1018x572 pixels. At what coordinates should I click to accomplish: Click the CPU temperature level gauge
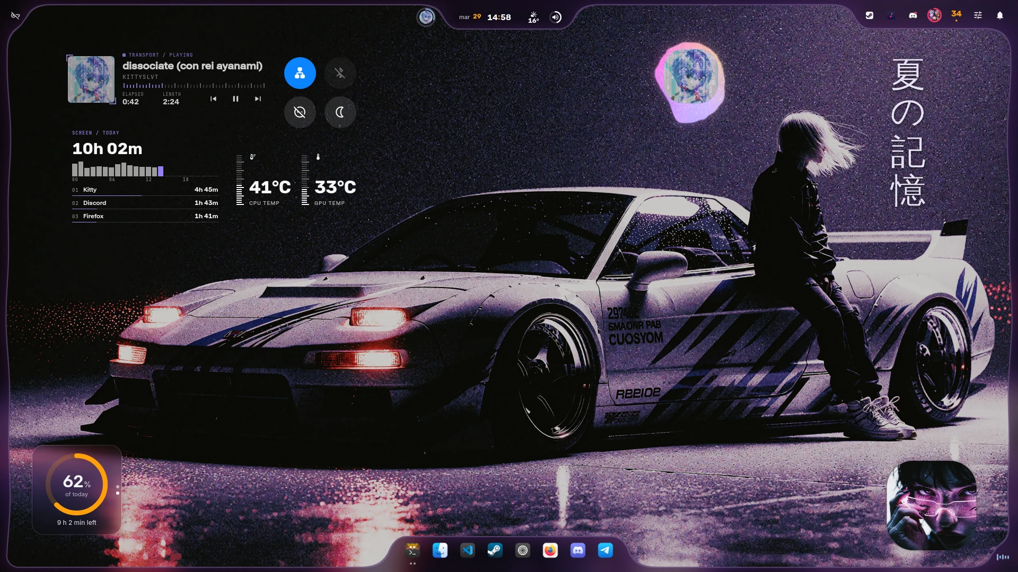[x=240, y=180]
